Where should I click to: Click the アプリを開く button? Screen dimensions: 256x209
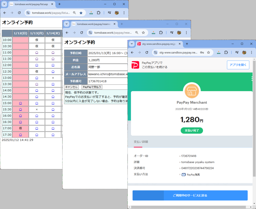tap(238, 65)
